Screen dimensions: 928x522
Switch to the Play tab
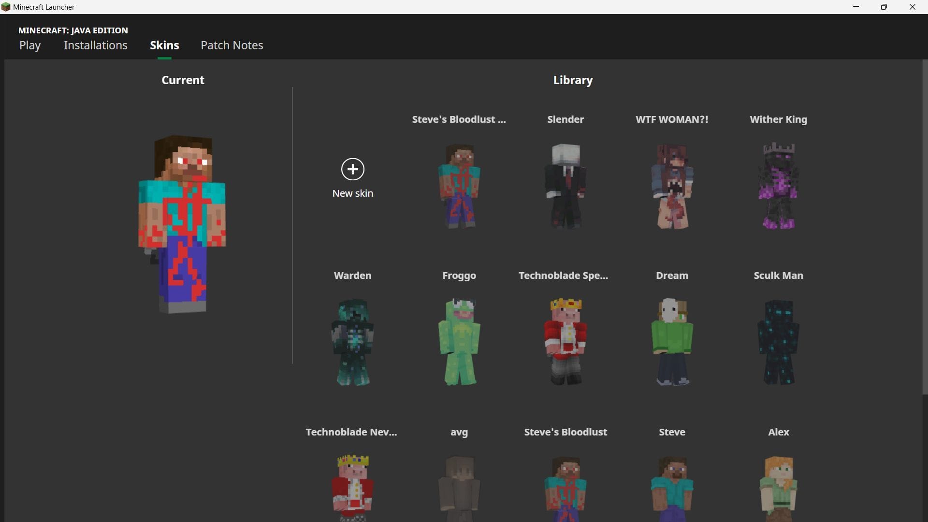coord(30,45)
